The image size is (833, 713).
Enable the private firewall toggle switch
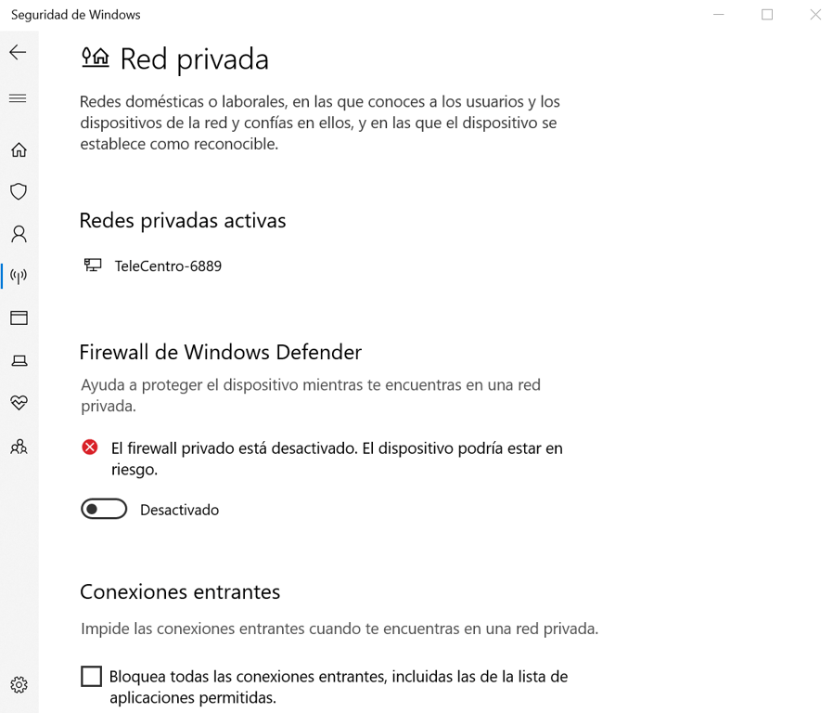(x=104, y=509)
